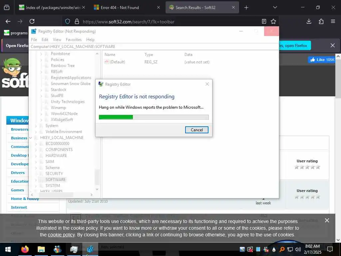
Task: Select the SYSTEM key under HKEY_LOCAL_MACHINE
Action: click(53, 185)
